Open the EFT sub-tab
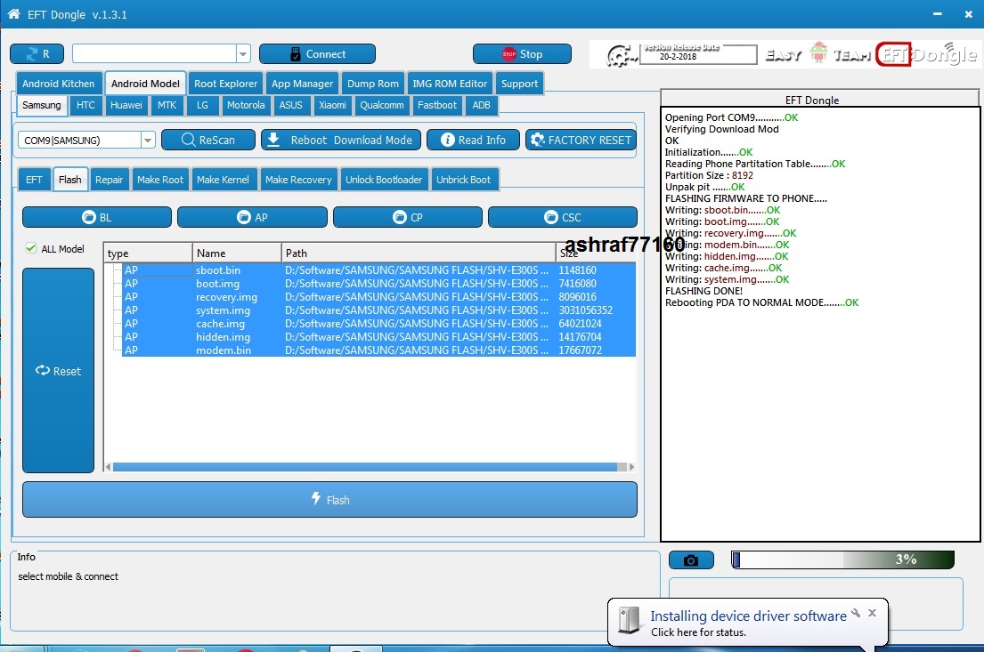This screenshot has width=984, height=652. (x=34, y=180)
